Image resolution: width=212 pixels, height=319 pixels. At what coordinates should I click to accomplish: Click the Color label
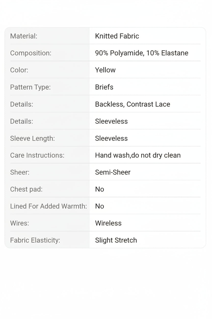click(x=19, y=70)
